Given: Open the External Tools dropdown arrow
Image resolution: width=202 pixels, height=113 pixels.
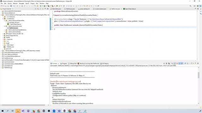Looking at the screenshot, I should [x=54, y=6].
